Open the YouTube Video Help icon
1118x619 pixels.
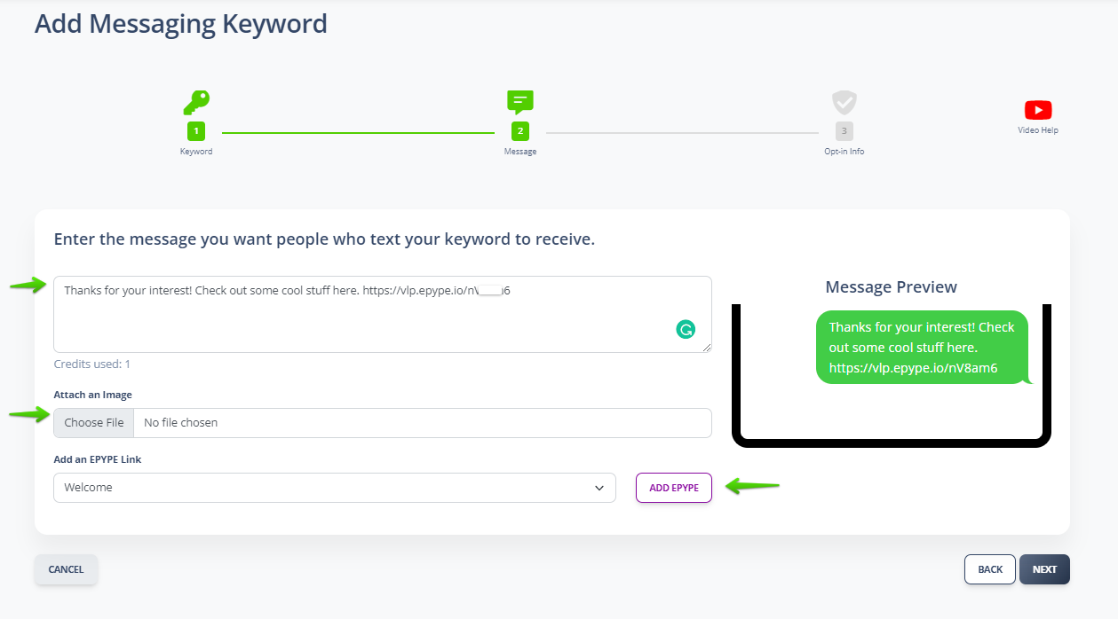(1038, 110)
